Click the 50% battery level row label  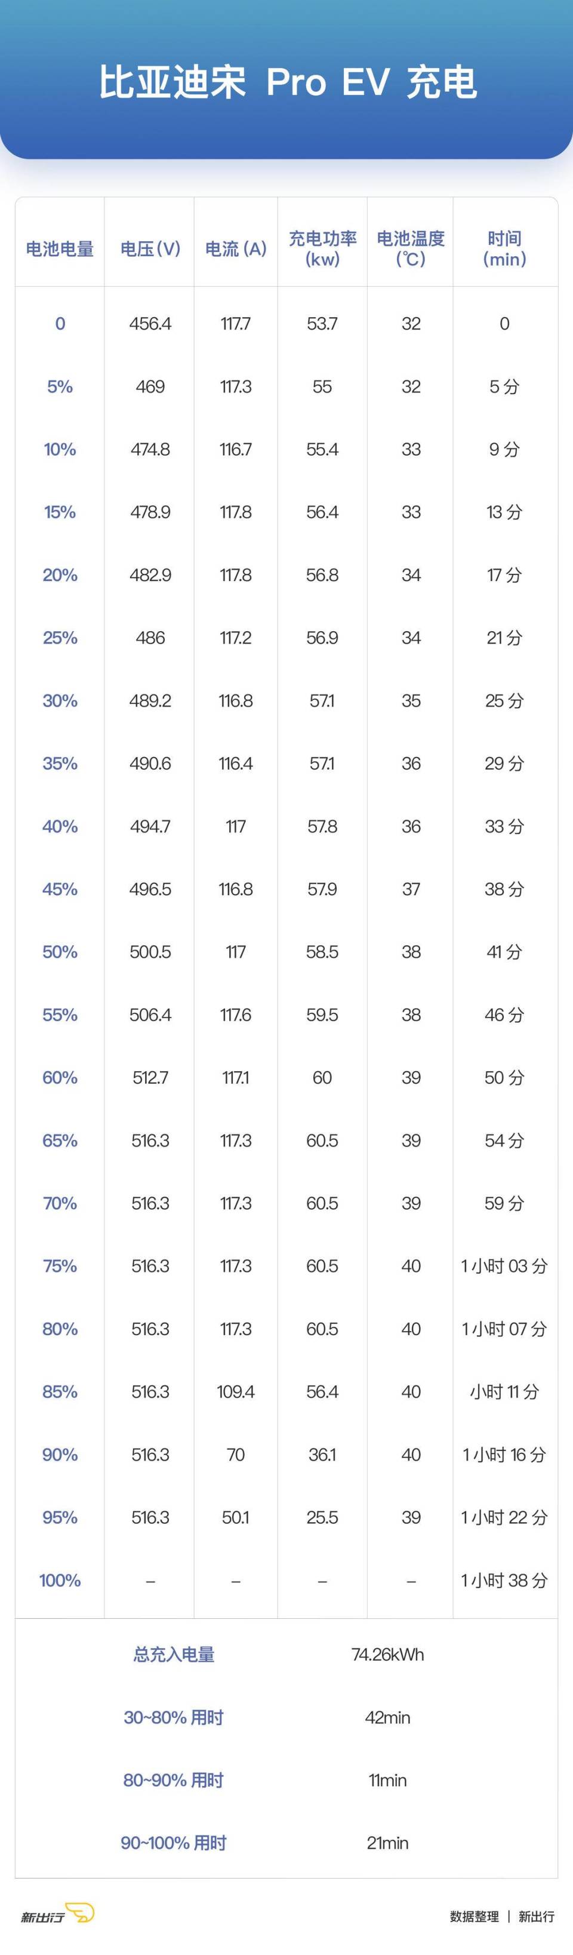click(x=60, y=952)
